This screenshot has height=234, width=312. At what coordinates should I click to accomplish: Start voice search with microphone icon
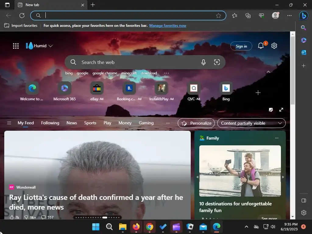click(x=203, y=62)
